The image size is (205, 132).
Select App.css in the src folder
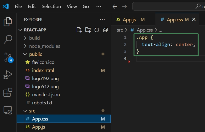coord(64,119)
